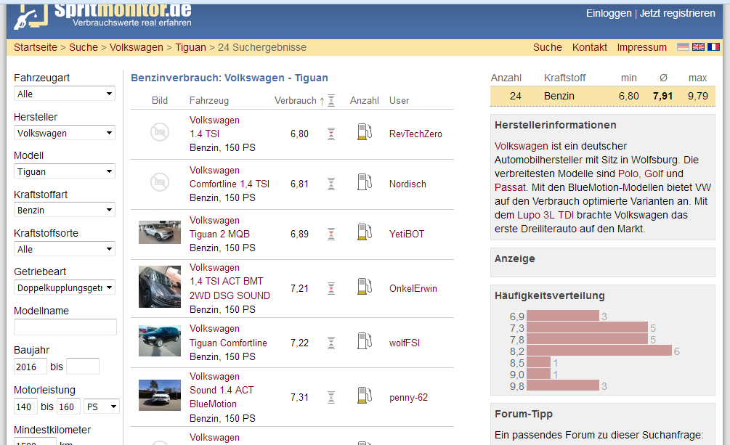Follow the Lupo 3L TDI link
The width and height of the screenshot is (730, 445).
tap(546, 215)
